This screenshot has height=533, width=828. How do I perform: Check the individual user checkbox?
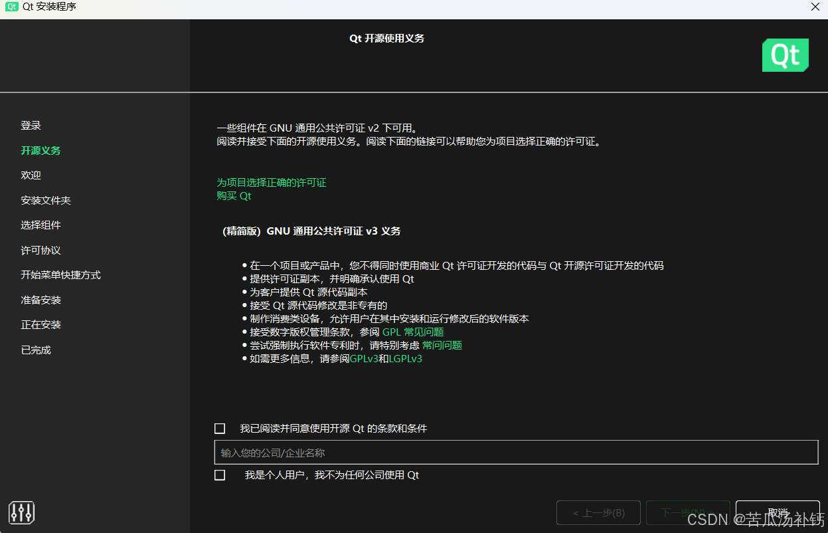[x=220, y=475]
